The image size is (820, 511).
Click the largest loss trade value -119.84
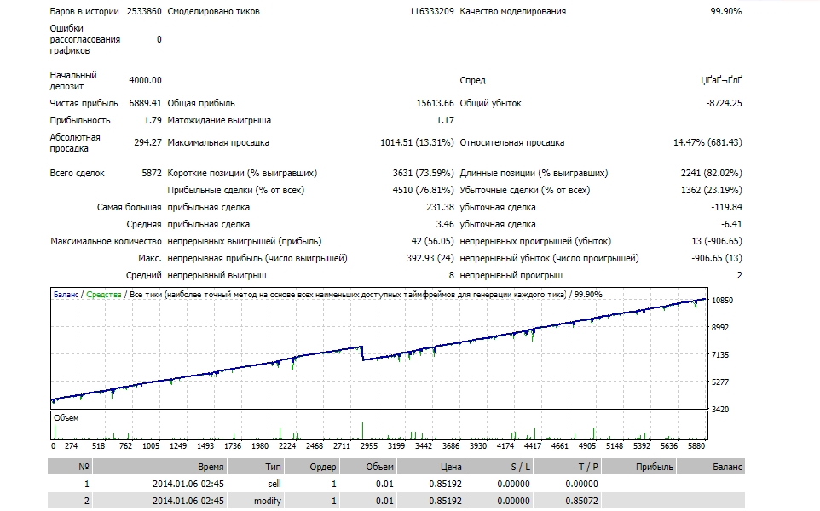(x=726, y=207)
